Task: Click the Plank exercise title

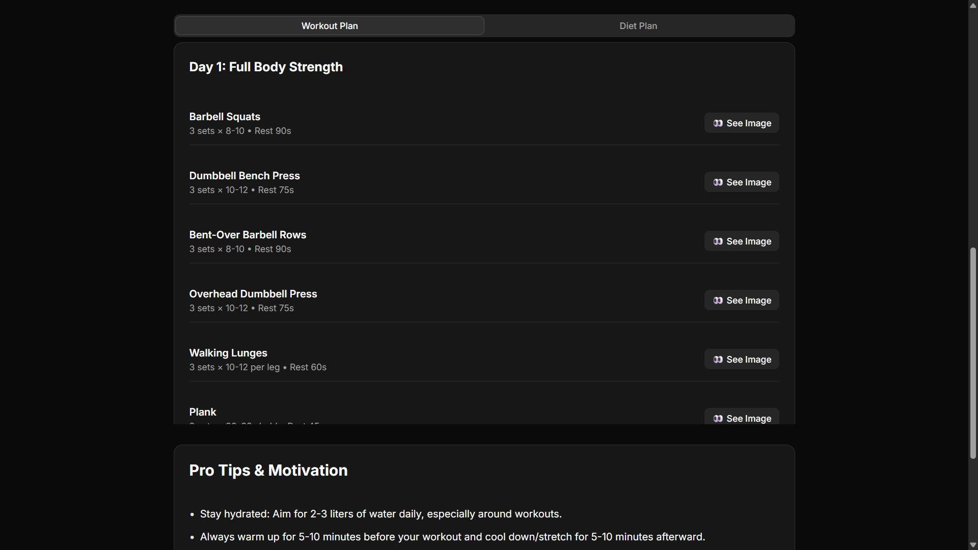Action: (203, 412)
